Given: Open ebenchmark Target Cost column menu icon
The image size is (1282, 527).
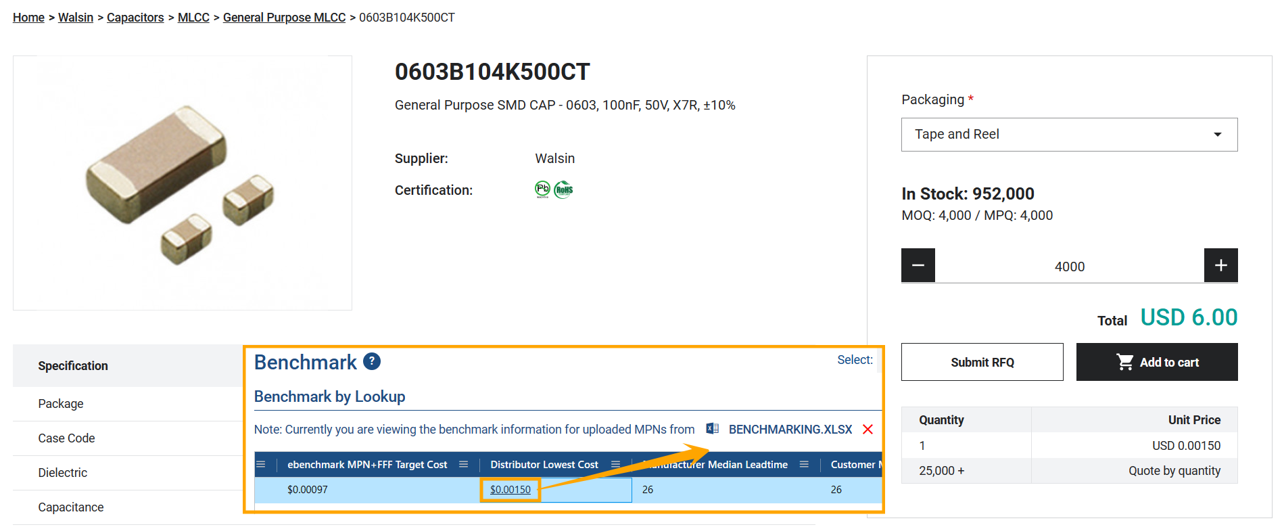Looking at the screenshot, I should 463,465.
